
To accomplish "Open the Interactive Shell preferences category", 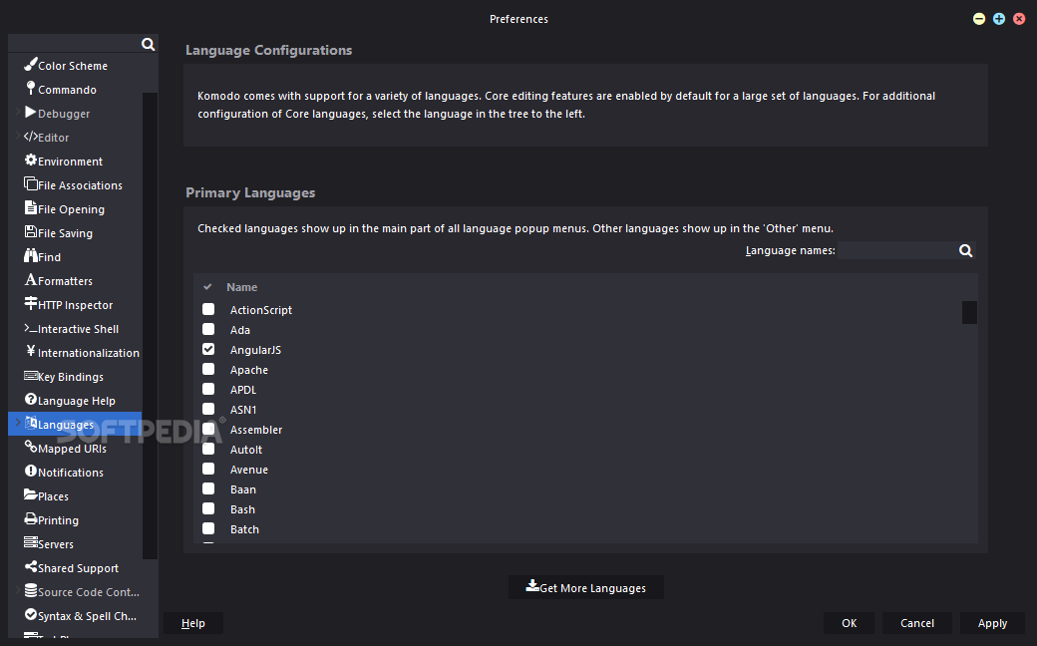I will pyautogui.click(x=75, y=329).
